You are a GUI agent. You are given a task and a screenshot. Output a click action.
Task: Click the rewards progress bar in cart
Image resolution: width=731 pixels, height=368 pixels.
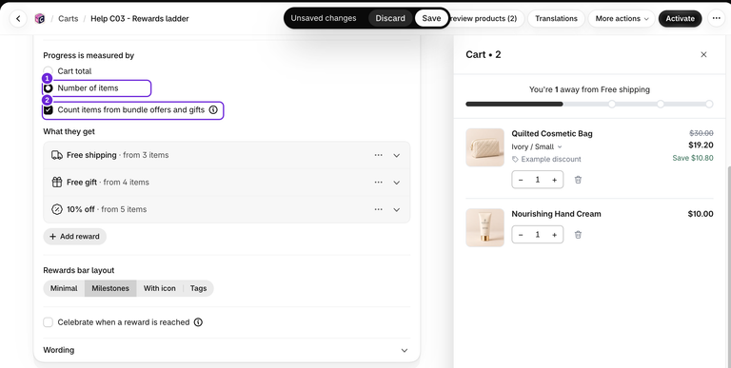click(589, 104)
